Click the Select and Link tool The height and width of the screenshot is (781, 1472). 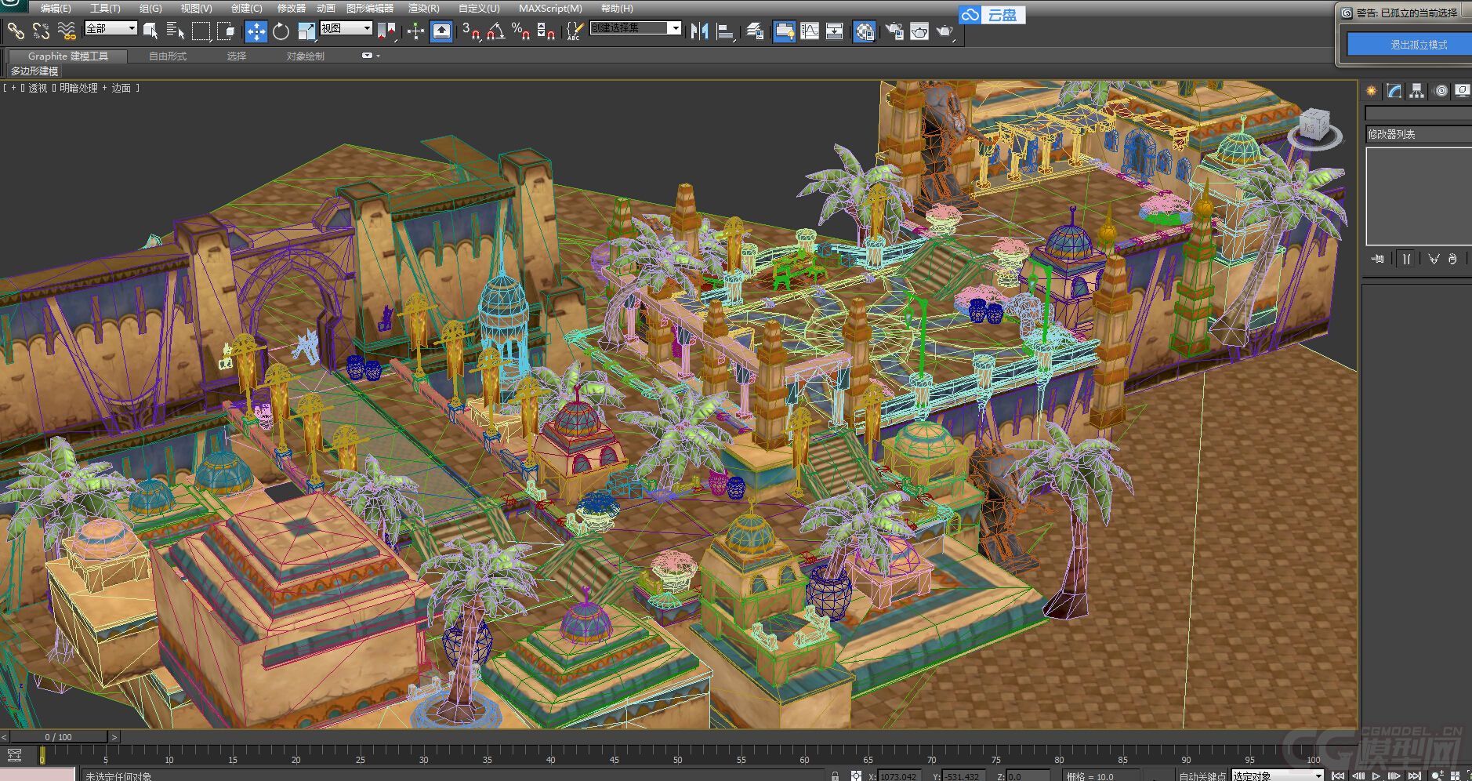pos(16,31)
